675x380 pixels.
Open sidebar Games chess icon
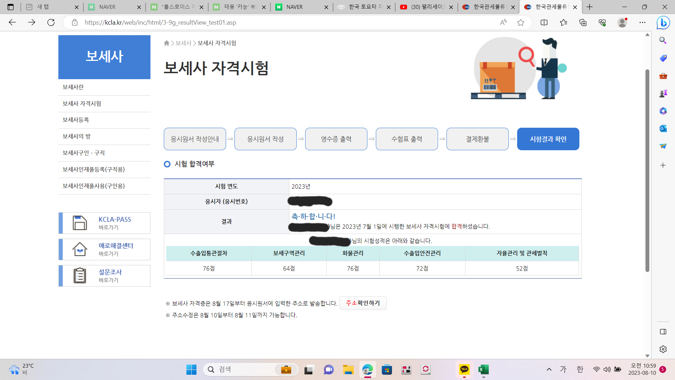[x=663, y=93]
